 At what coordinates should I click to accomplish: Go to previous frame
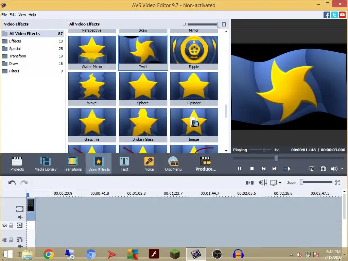263,169
